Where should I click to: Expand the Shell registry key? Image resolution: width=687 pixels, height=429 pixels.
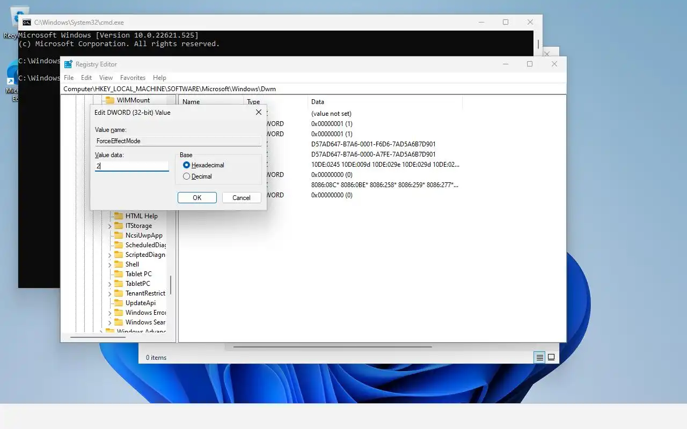click(109, 264)
